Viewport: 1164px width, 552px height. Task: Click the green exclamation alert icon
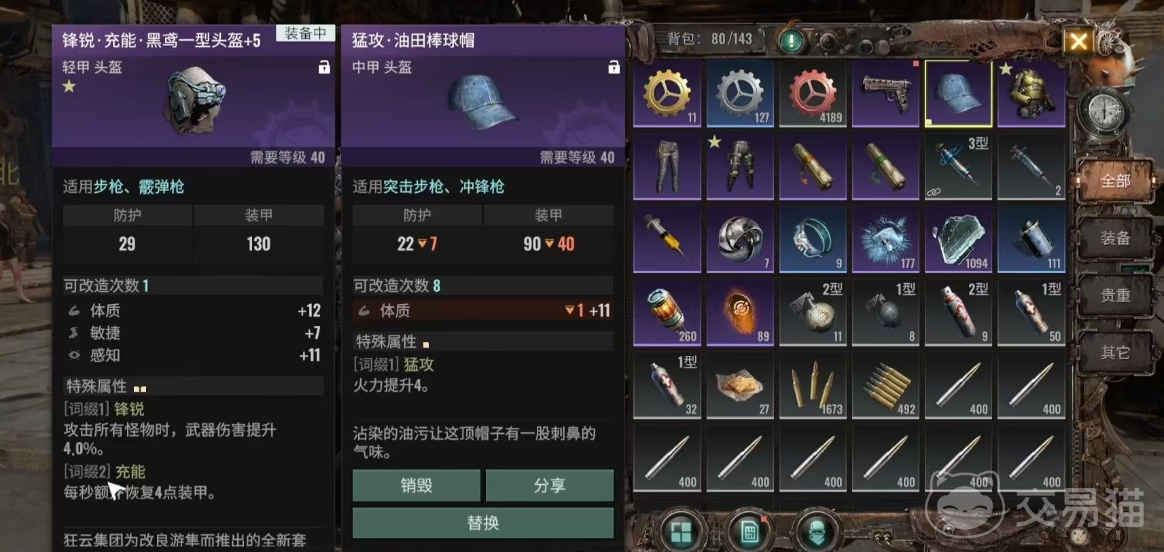[x=791, y=41]
